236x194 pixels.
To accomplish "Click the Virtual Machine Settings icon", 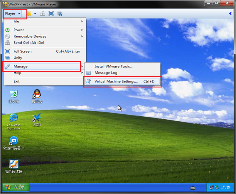I will click(x=89, y=82).
